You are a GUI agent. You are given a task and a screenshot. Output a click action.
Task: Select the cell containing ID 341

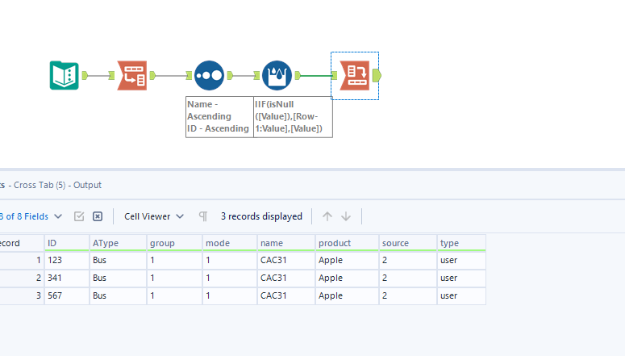tap(66, 278)
